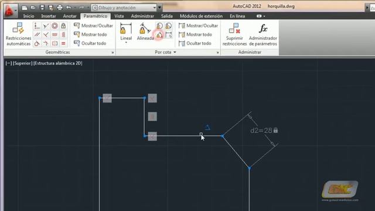Select the Convert dimension to constraint icon
Screen dimensions: 375x211
[x=168, y=35]
